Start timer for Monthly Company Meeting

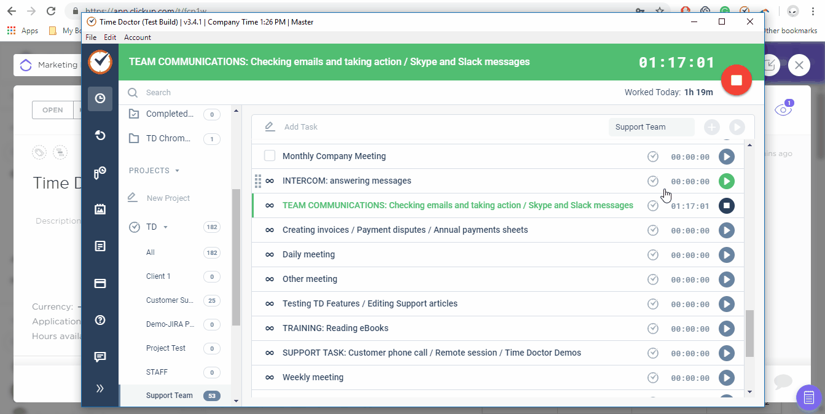(x=726, y=157)
